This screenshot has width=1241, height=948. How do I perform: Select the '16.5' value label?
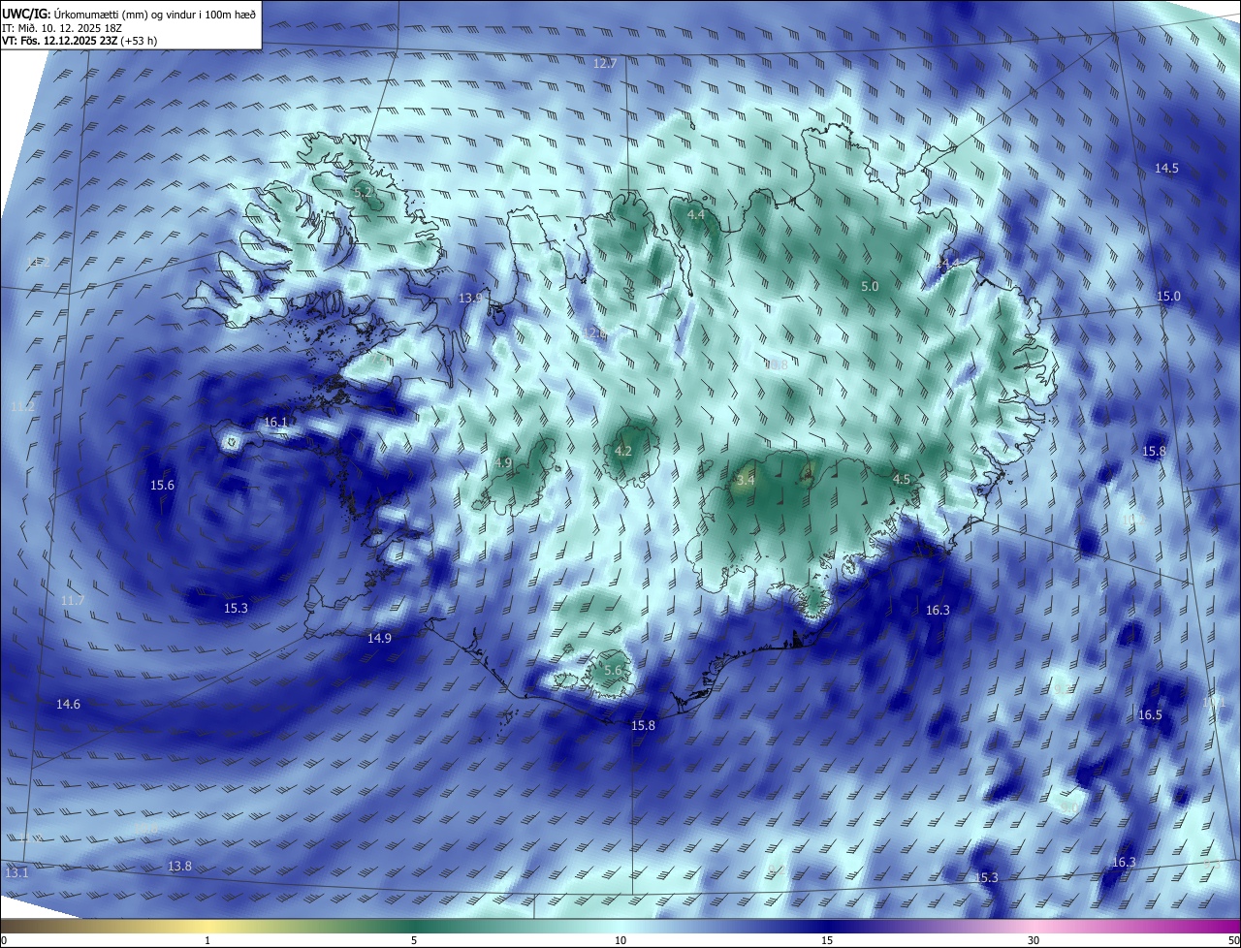click(1150, 715)
